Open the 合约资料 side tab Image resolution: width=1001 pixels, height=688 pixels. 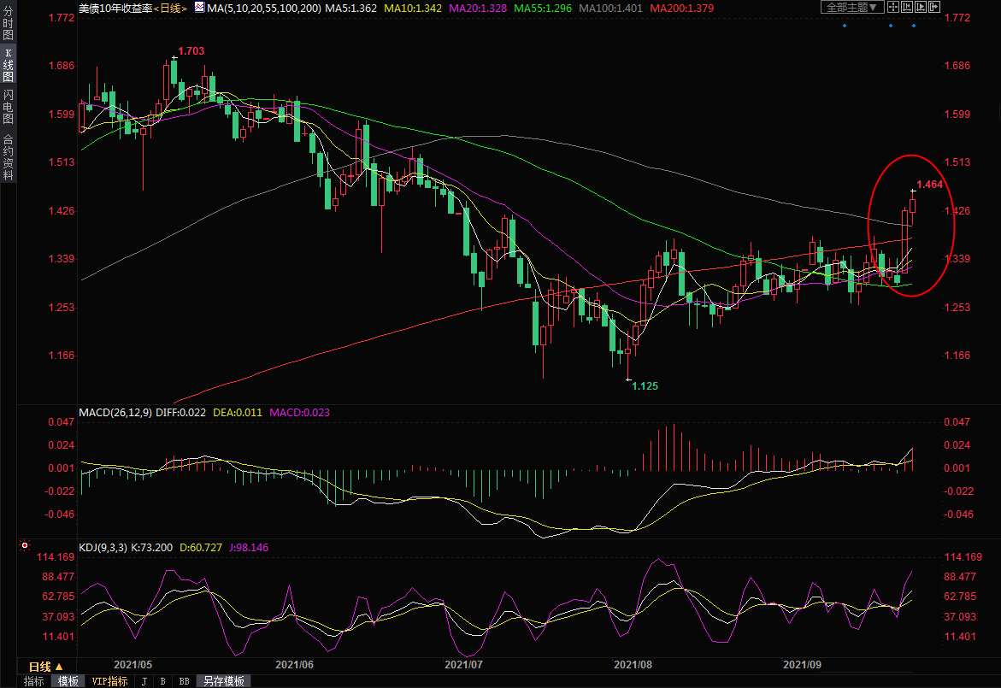(x=8, y=156)
